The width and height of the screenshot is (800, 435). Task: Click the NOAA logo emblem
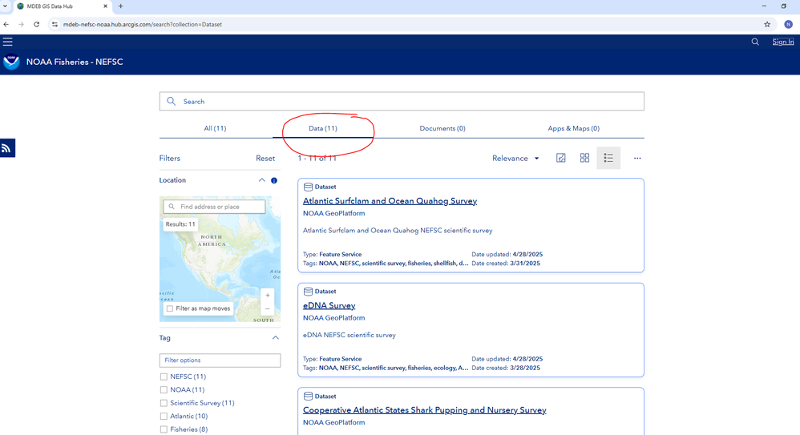click(x=11, y=62)
